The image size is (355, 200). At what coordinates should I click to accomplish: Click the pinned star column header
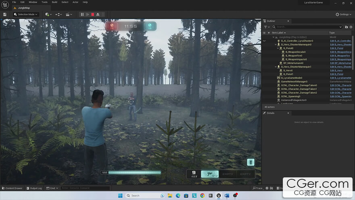click(x=269, y=33)
